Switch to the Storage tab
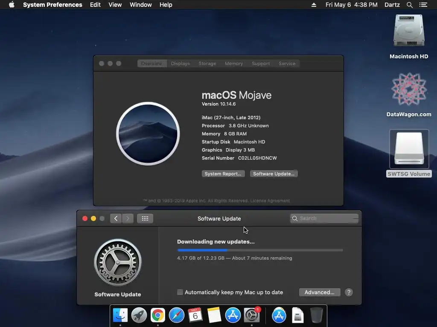This screenshot has height=327, width=437. pos(207,63)
